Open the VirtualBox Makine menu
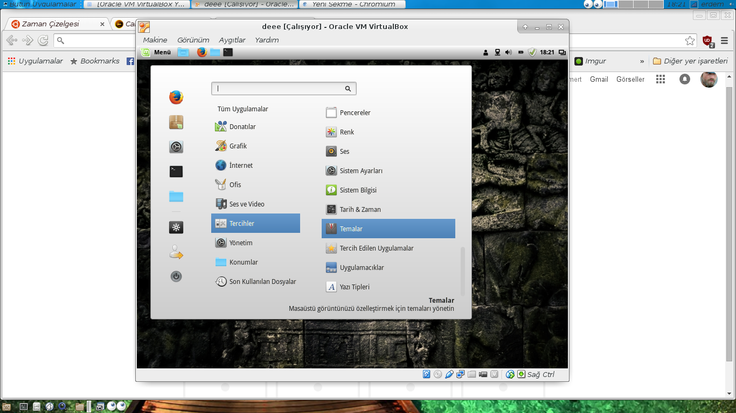736x413 pixels. (155, 40)
